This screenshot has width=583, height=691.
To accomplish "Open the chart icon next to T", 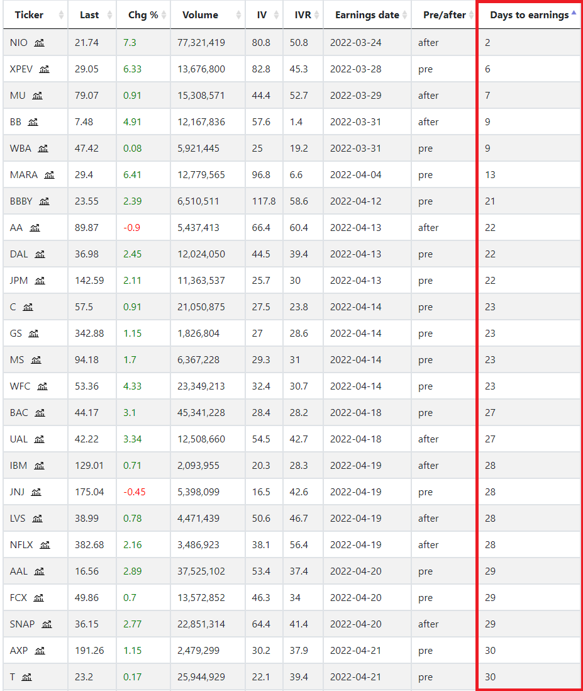I will (26, 677).
